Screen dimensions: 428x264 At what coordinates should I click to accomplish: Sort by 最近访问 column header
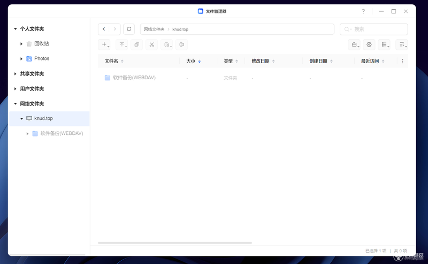click(370, 61)
